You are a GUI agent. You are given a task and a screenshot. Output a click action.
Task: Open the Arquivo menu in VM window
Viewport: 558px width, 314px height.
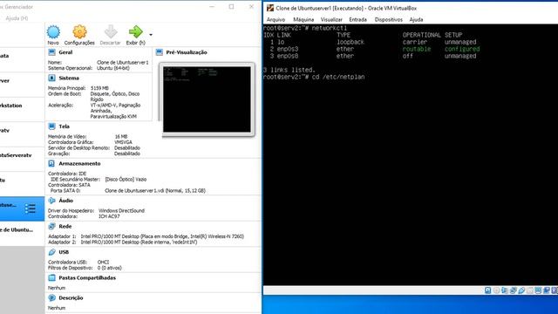(x=276, y=19)
